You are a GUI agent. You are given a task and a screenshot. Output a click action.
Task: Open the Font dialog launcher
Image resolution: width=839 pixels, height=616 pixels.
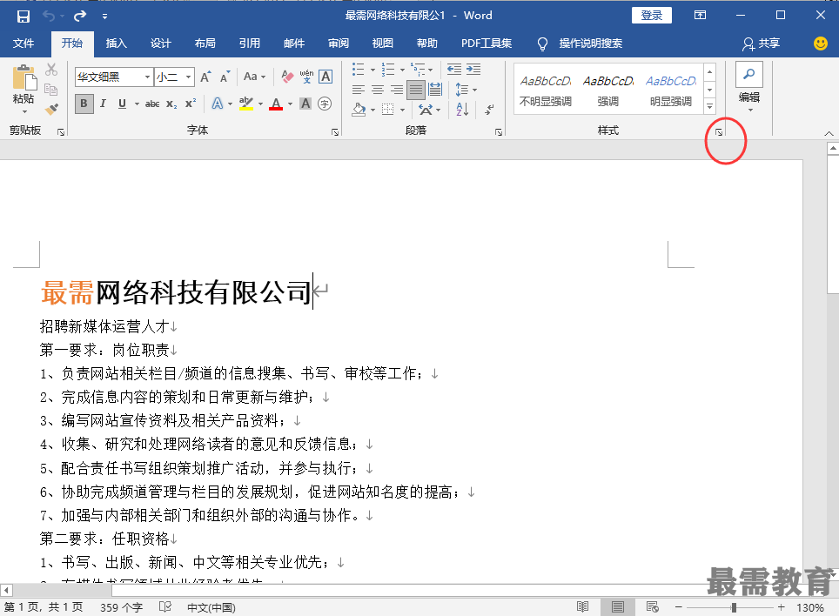[x=335, y=132]
